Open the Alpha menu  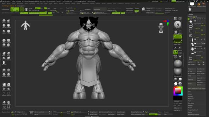click(x=4, y=4)
